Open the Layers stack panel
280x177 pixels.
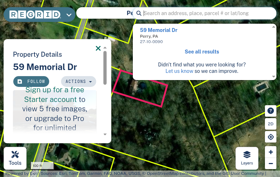click(x=247, y=158)
